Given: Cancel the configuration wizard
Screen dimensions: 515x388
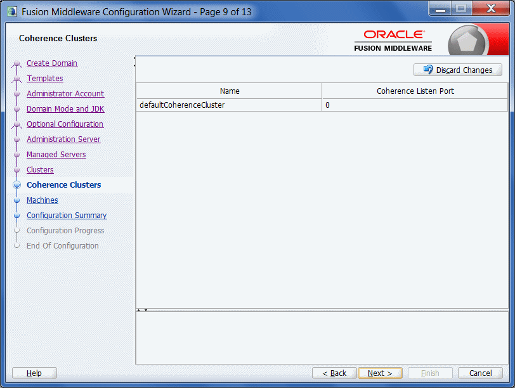Looking at the screenshot, I should pos(480,373).
